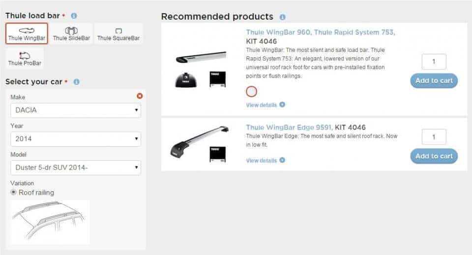Select the Roof railing radio button
The image size is (472, 255).
coord(14,192)
